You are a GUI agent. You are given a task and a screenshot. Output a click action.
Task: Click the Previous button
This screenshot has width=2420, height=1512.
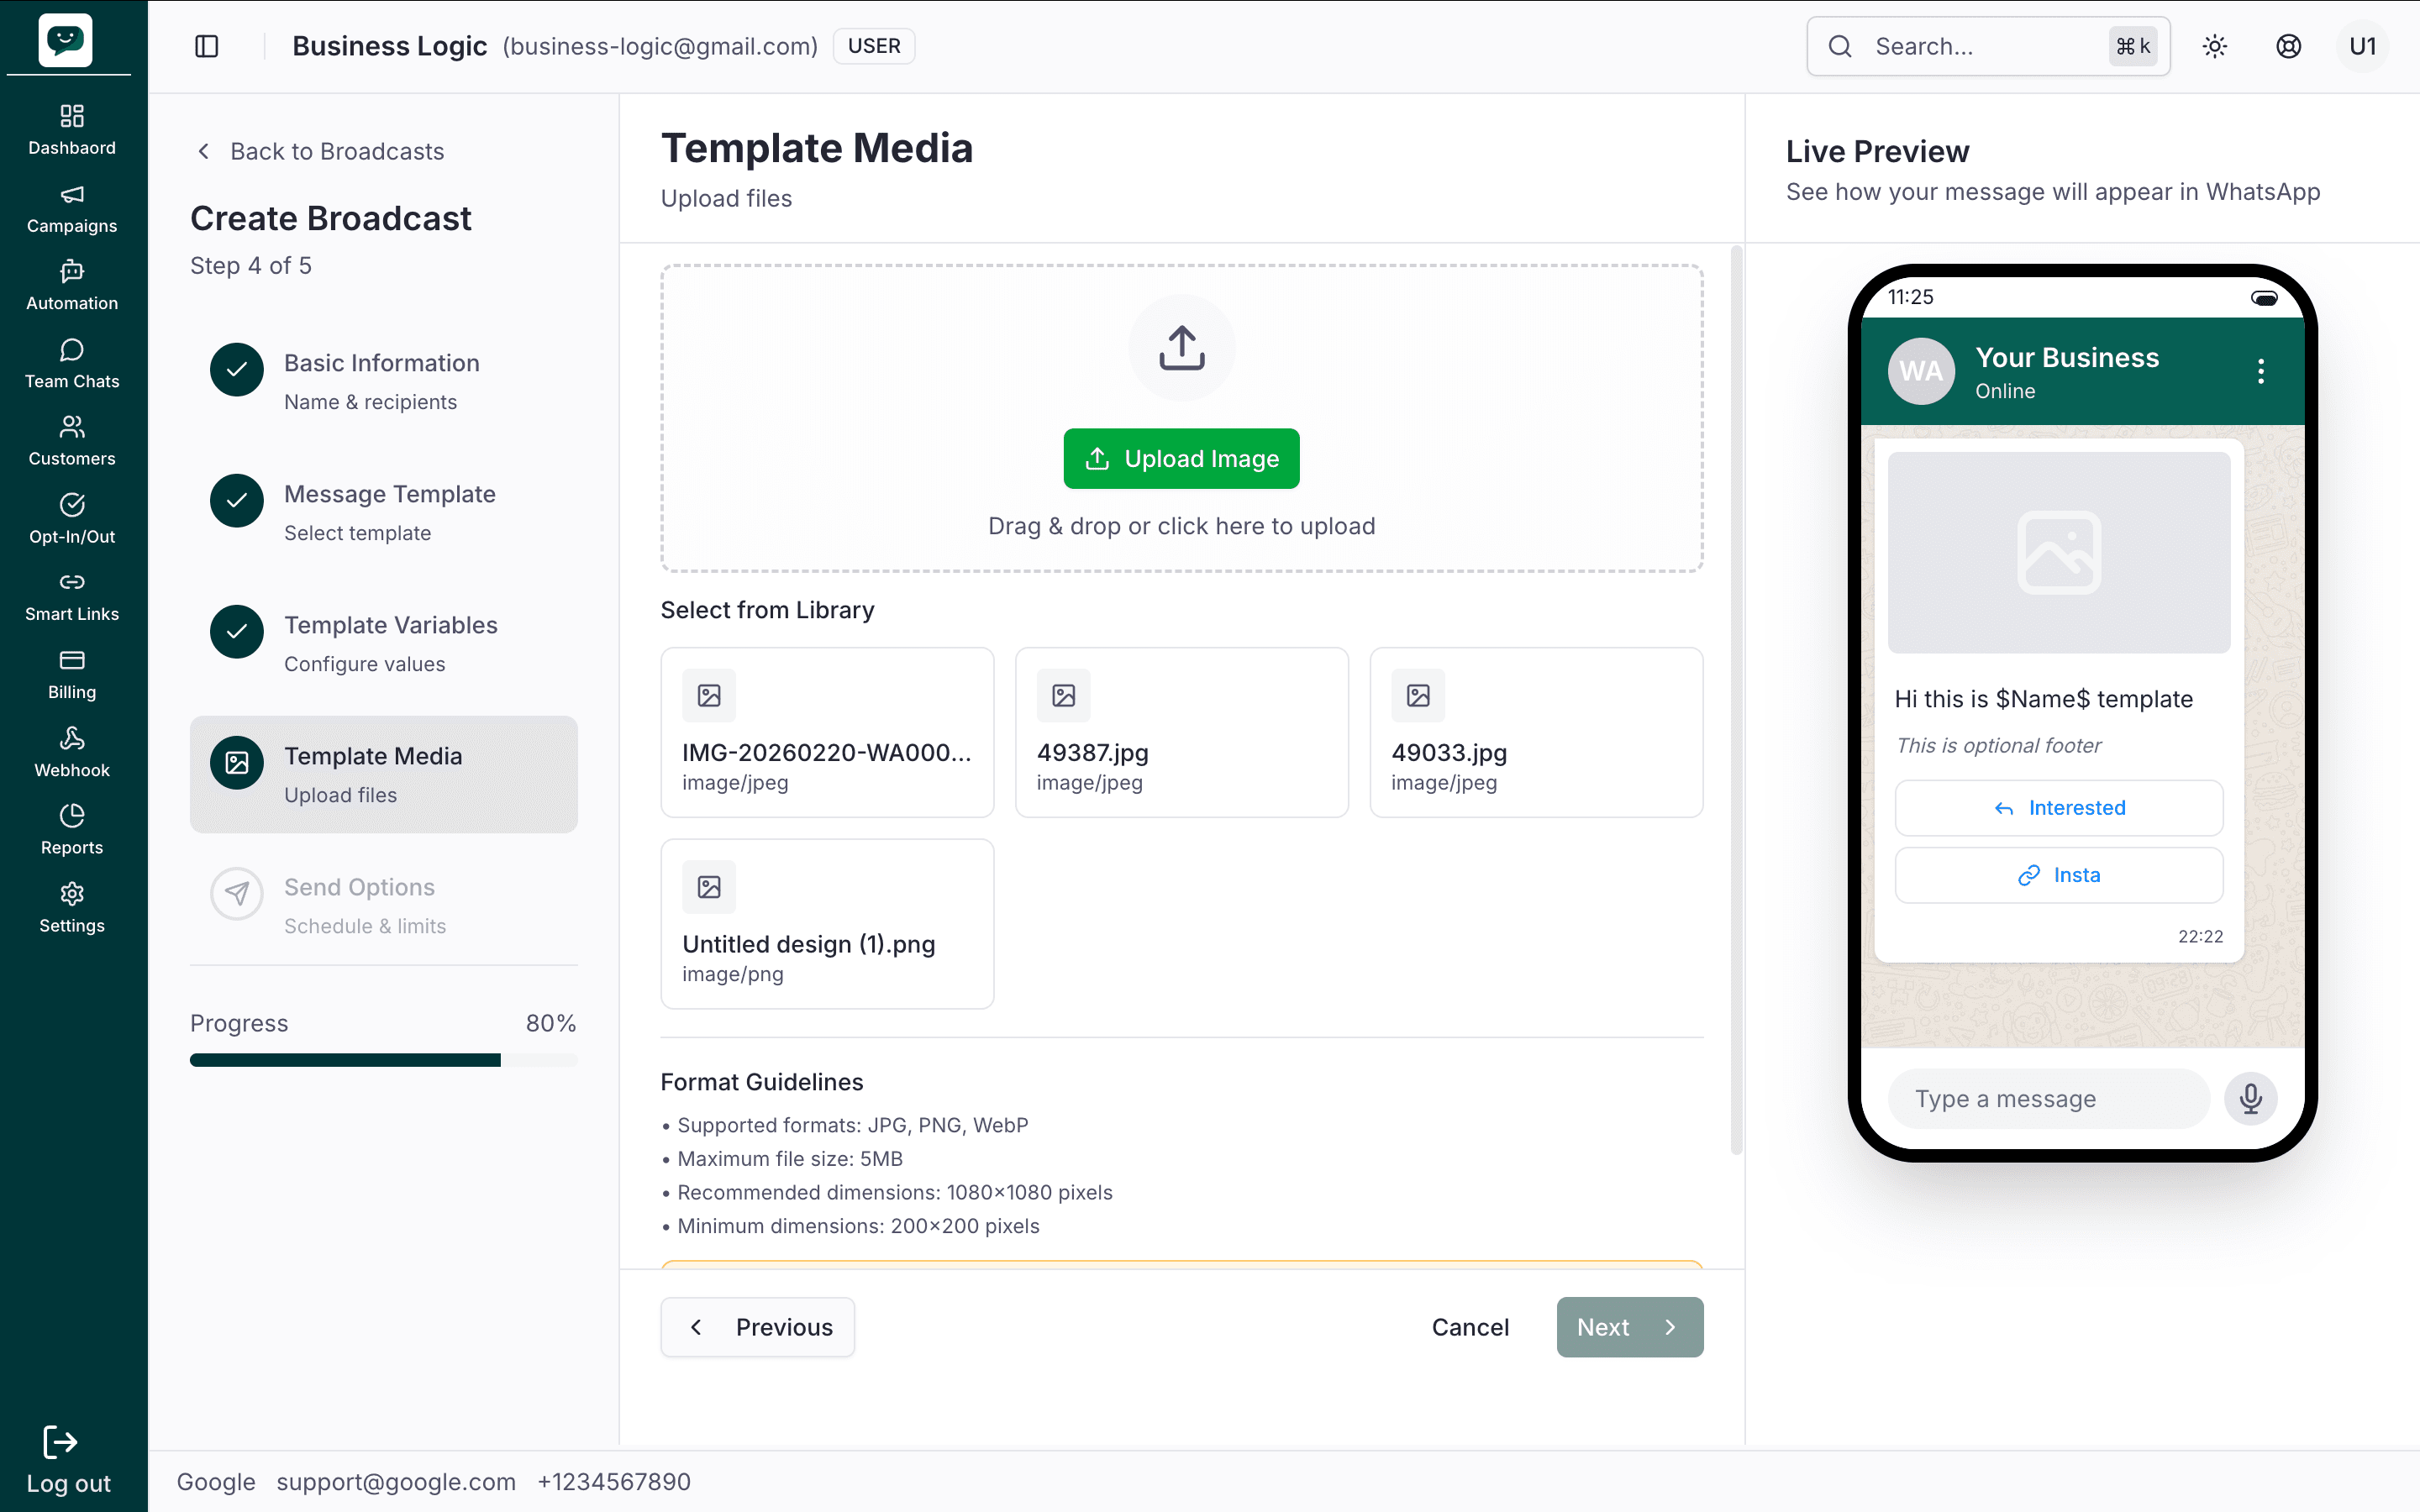[x=757, y=1327]
